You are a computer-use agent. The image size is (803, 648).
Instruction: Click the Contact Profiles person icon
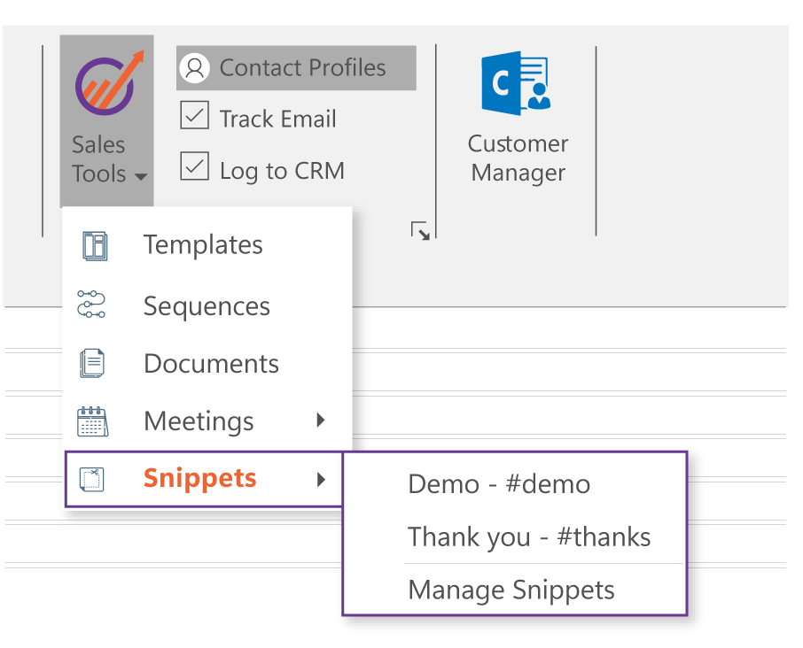(194, 68)
